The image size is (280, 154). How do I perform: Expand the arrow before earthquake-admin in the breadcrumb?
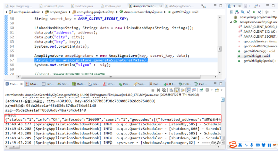[x=7, y=12]
